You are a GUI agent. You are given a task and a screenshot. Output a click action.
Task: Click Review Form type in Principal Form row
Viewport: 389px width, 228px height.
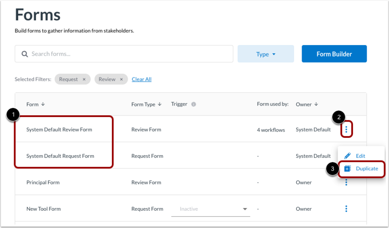[146, 182]
